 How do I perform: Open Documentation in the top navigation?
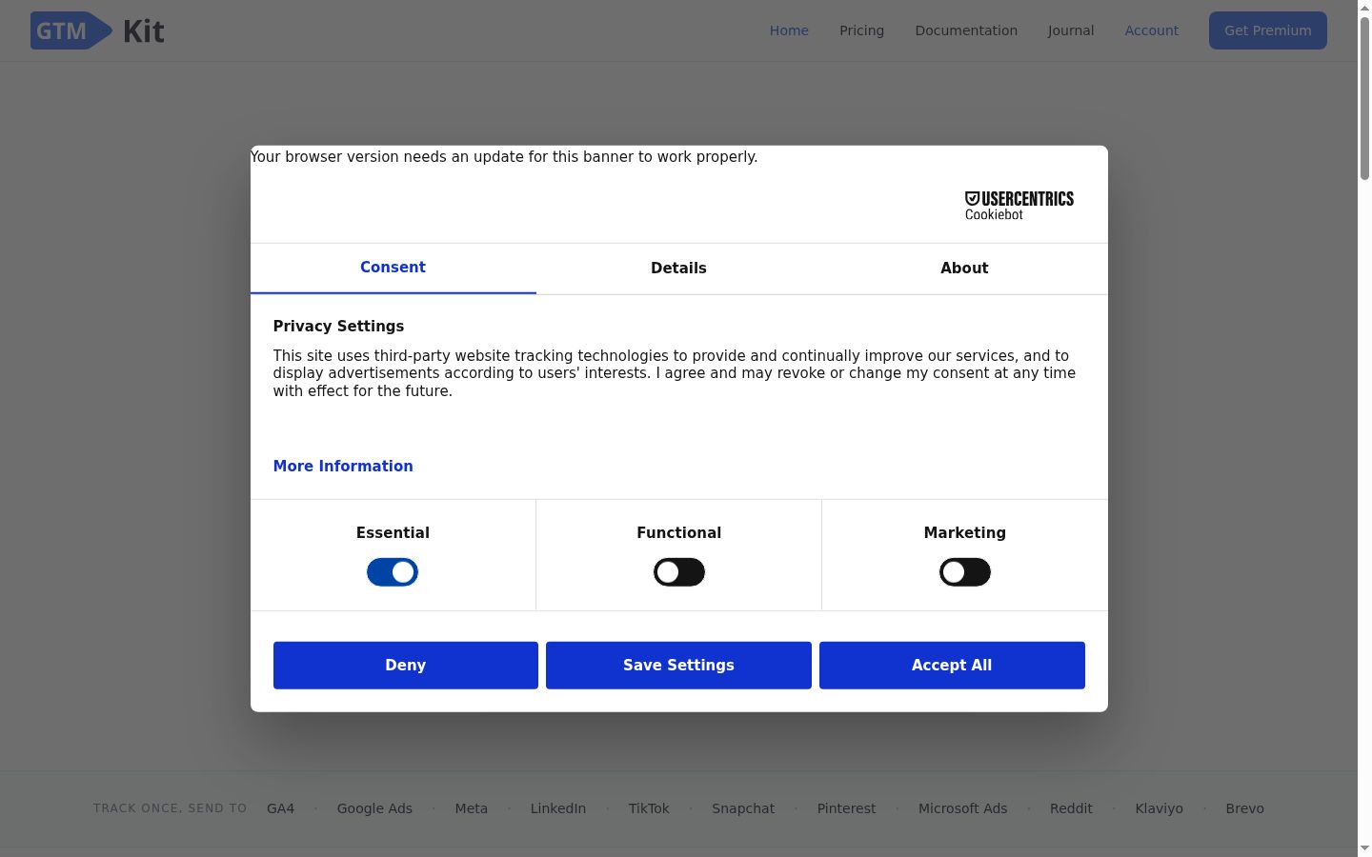click(x=966, y=30)
